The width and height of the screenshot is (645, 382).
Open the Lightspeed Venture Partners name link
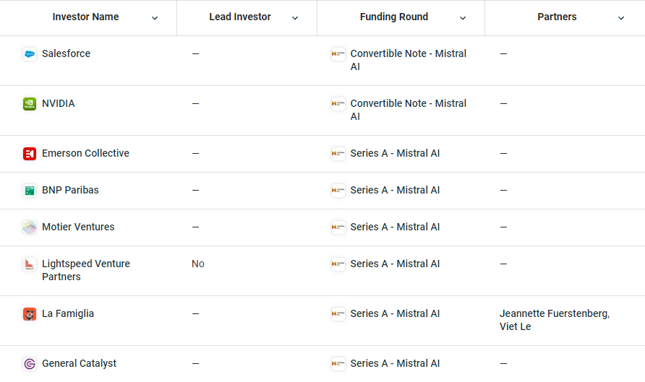[86, 270]
